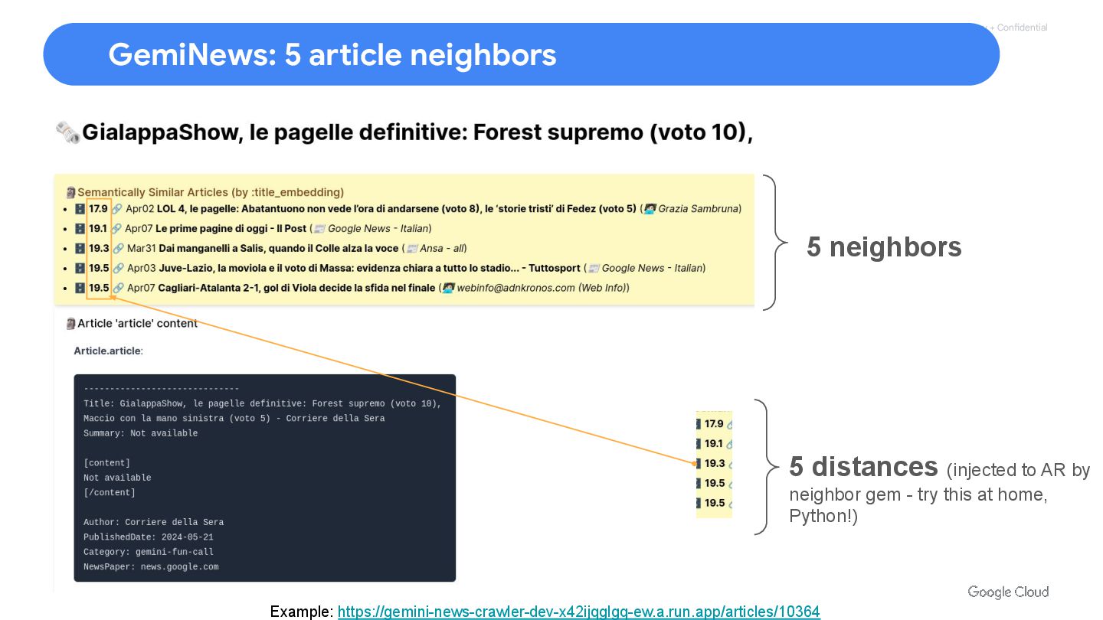Click the newspaper icon before 'Ansa - all'

click(x=411, y=248)
